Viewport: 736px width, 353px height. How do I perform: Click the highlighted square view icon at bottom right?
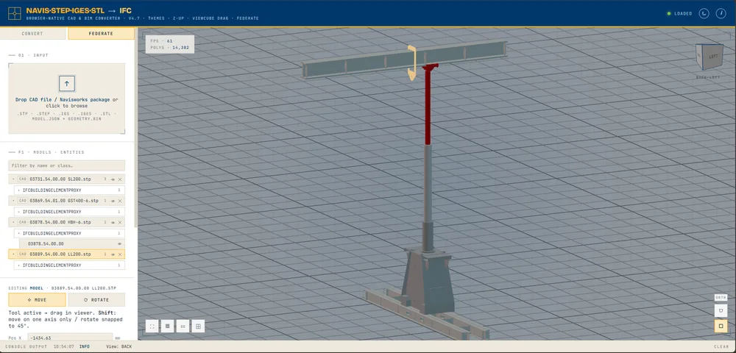[721, 326]
